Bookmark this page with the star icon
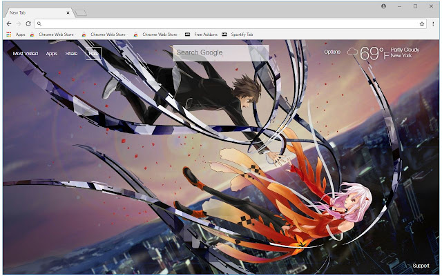The image size is (442, 276). pyautogui.click(x=422, y=24)
